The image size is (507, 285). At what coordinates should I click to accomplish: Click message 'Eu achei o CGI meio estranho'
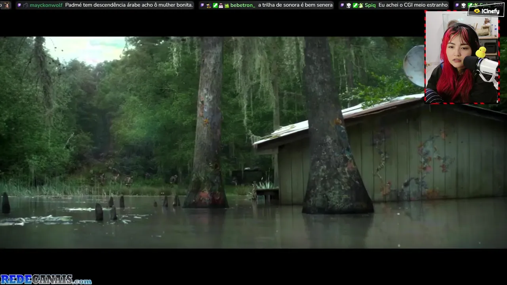pos(413,5)
